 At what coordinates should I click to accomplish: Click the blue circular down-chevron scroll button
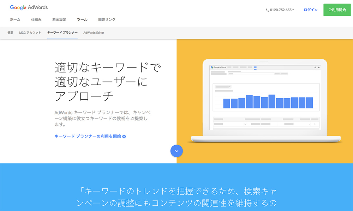(176, 151)
